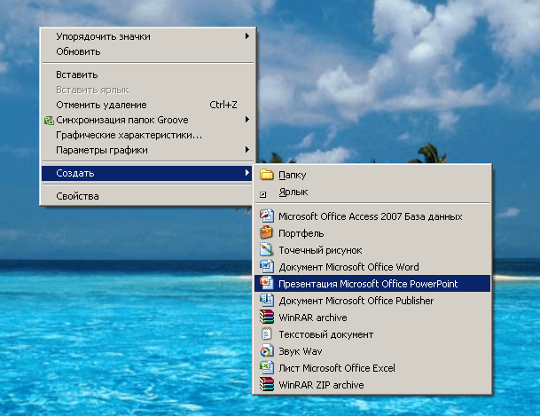
Task: Select Обновить from context menu
Action: tap(148, 51)
